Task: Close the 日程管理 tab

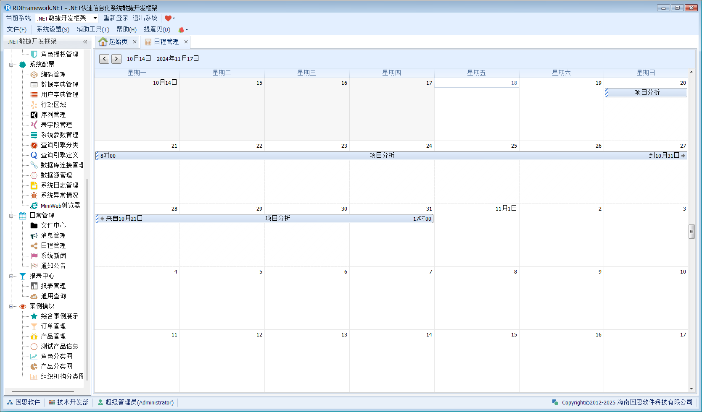Action: click(x=186, y=42)
